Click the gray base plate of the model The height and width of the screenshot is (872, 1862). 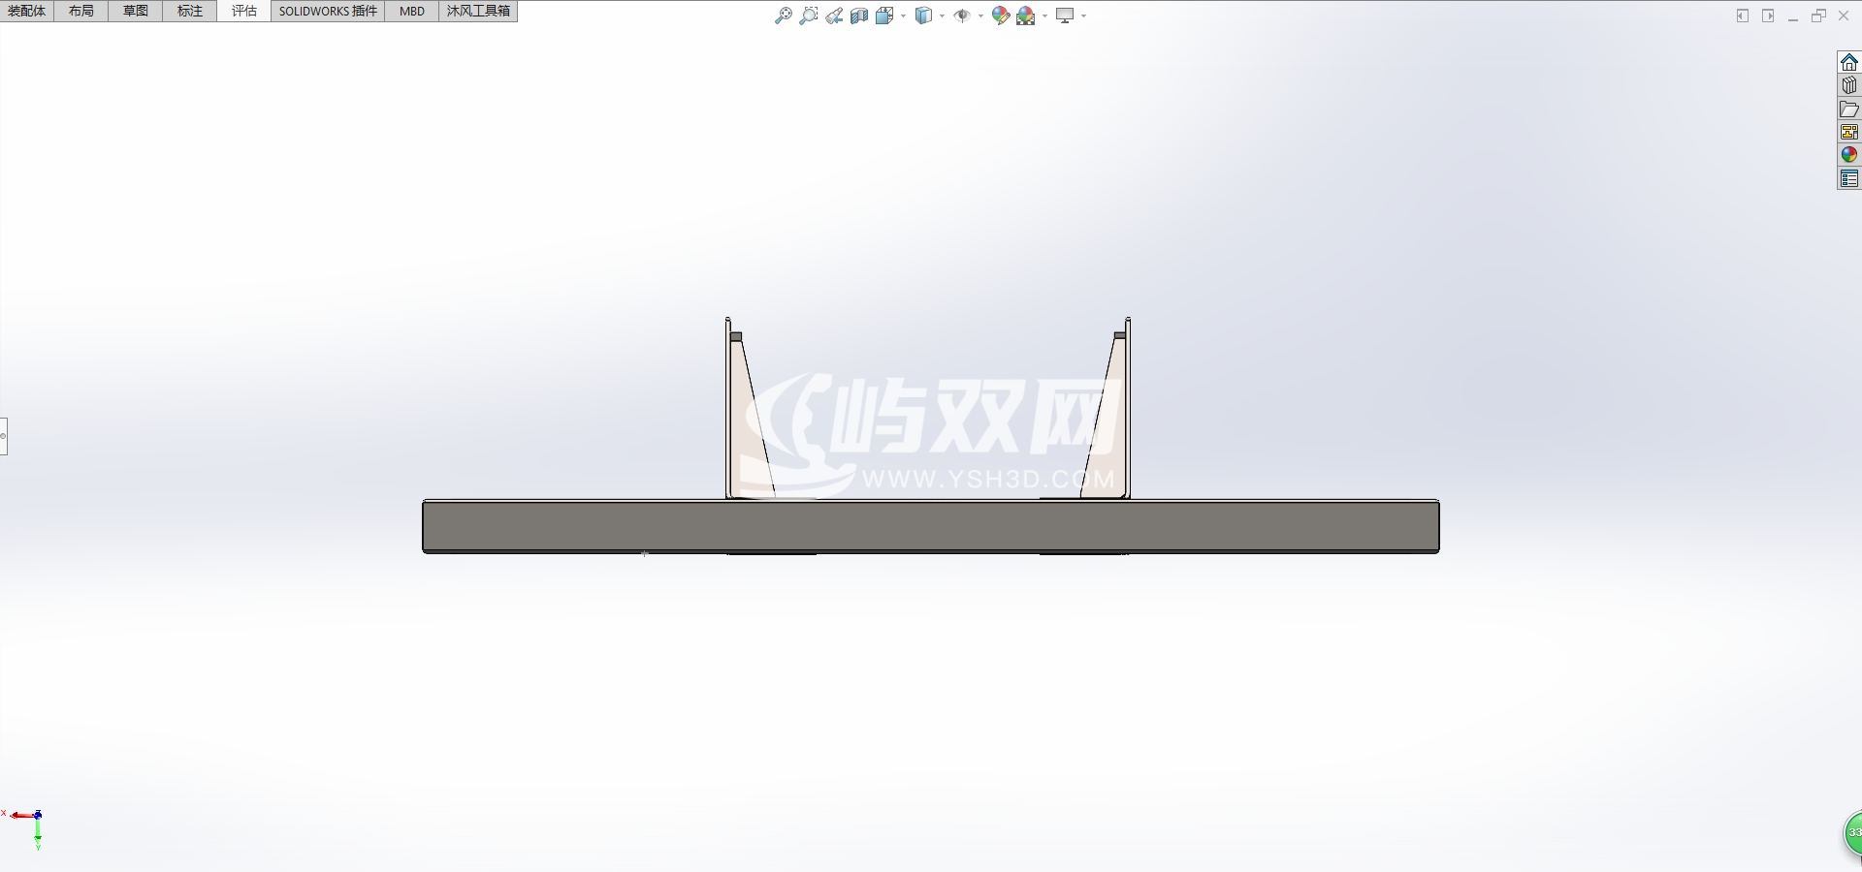931,527
